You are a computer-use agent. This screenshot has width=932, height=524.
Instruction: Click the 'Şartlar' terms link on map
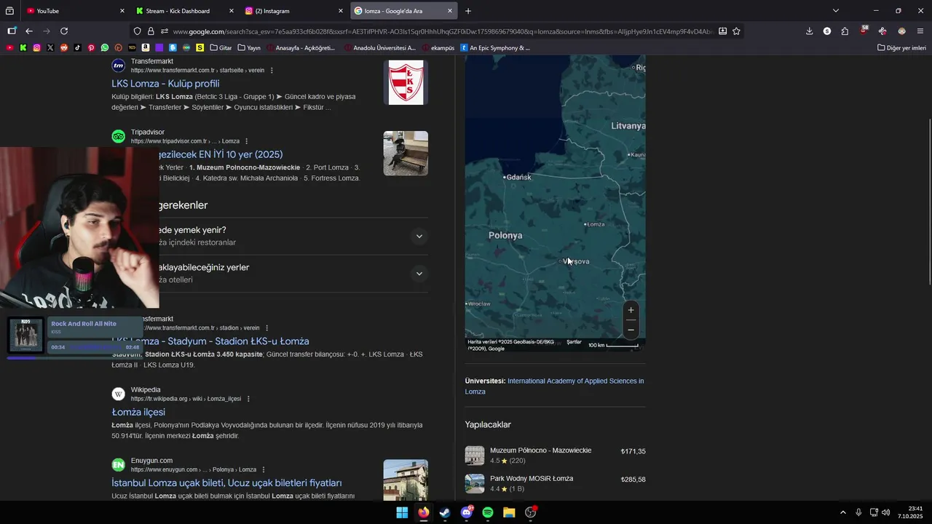[574, 342]
